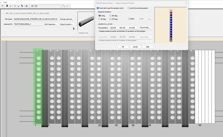Toggle the Include cover checkbox
223x137 pixels.
77,33
